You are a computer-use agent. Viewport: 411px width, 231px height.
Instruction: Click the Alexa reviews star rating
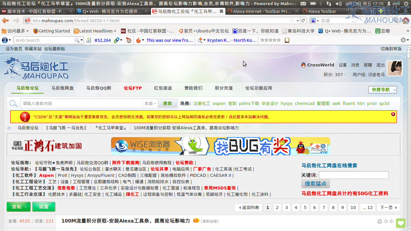(270, 40)
